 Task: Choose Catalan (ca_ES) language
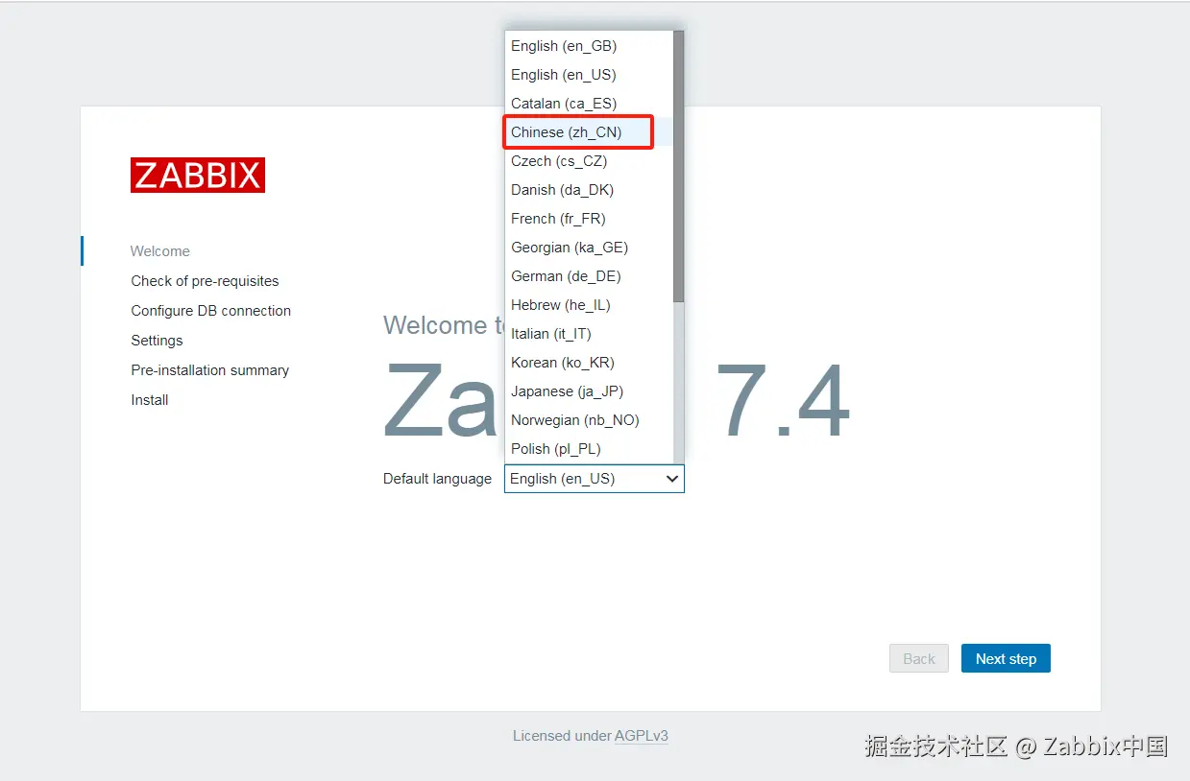(x=589, y=104)
